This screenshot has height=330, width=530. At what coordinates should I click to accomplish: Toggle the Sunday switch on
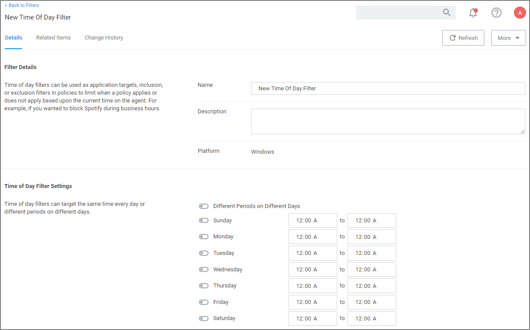pyautogui.click(x=204, y=221)
